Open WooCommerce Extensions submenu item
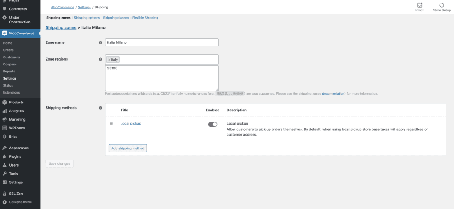Viewport: 454px width, 209px height. (11, 93)
